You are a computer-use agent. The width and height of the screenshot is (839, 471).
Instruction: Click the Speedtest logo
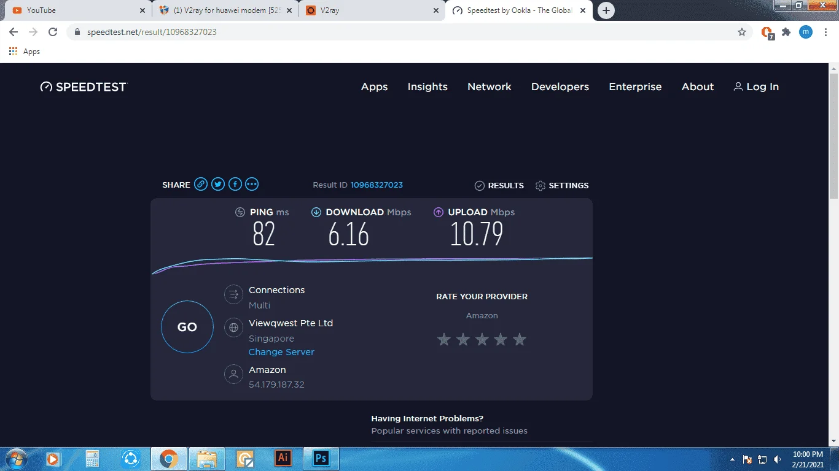[x=84, y=86]
